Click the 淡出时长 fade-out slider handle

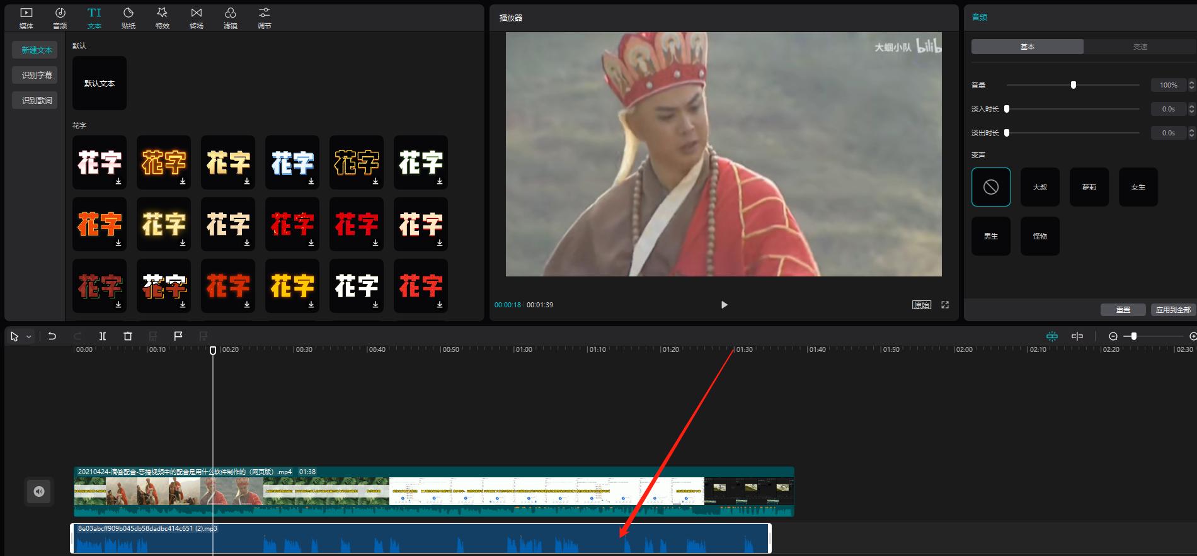coord(1007,133)
